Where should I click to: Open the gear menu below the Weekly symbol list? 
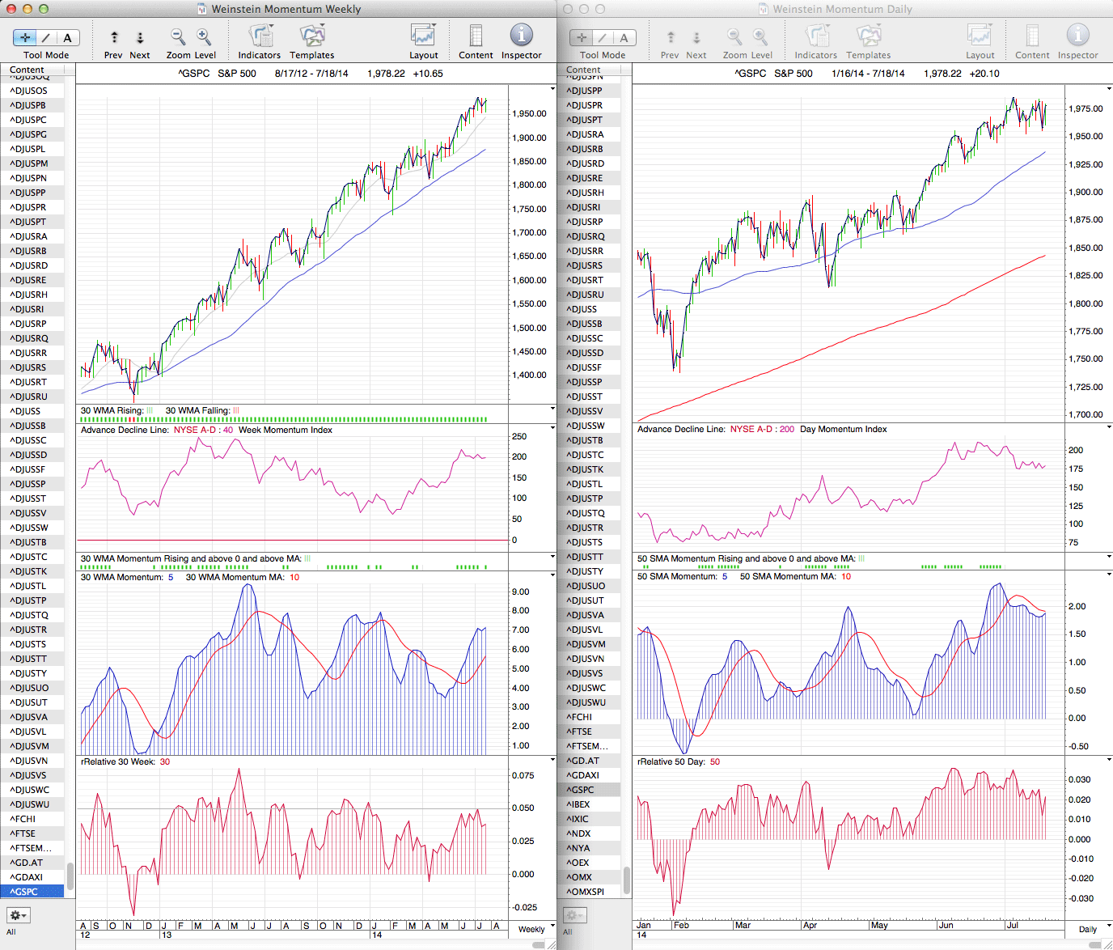pyautogui.click(x=18, y=915)
